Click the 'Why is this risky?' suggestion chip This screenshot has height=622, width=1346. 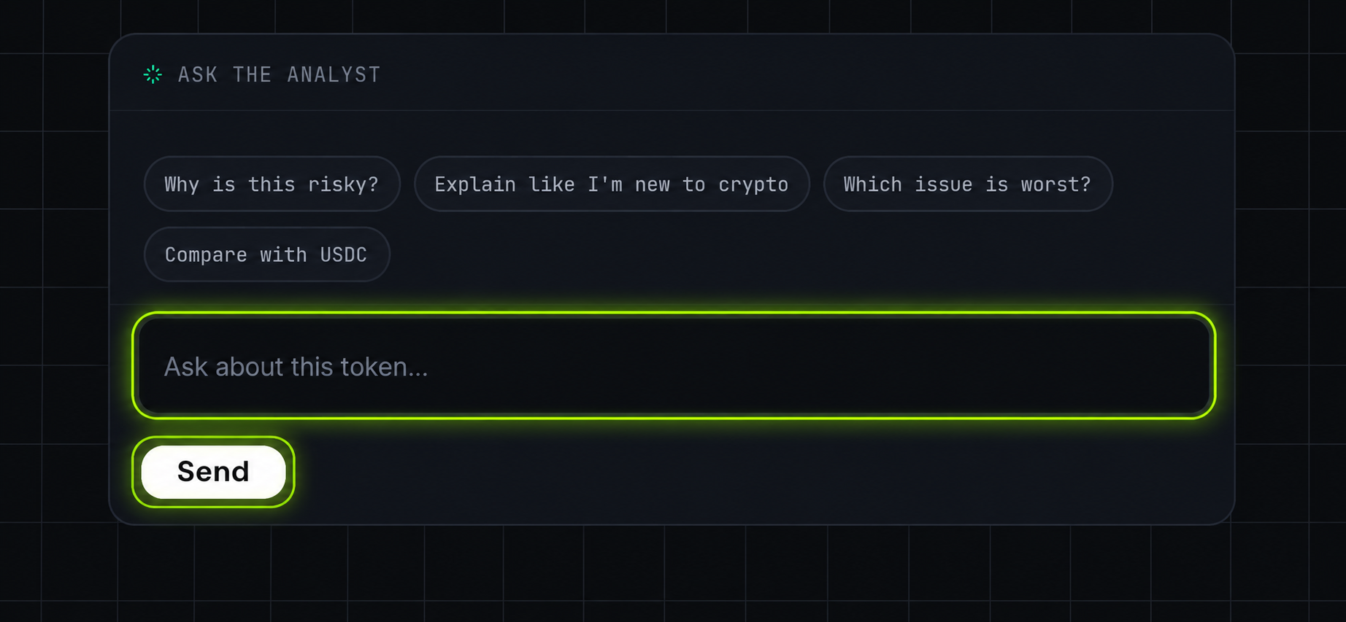pyautogui.click(x=272, y=184)
